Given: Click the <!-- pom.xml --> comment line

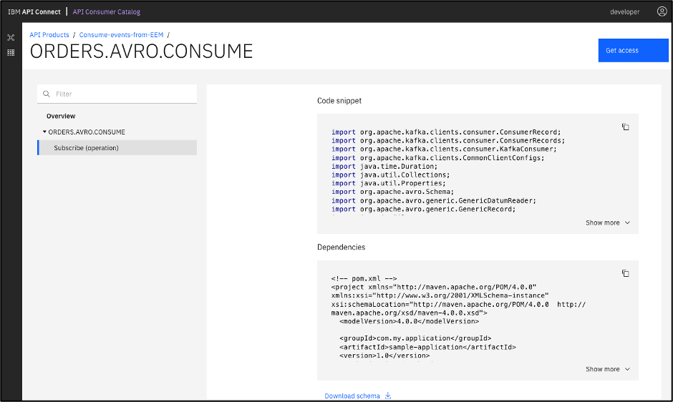Looking at the screenshot, I should [x=364, y=278].
